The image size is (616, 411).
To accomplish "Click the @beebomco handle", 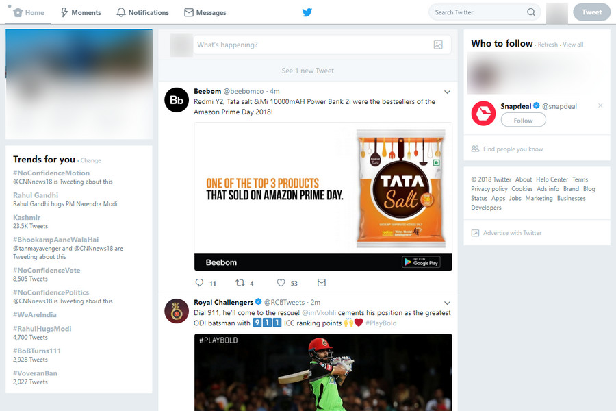I will click(x=244, y=91).
